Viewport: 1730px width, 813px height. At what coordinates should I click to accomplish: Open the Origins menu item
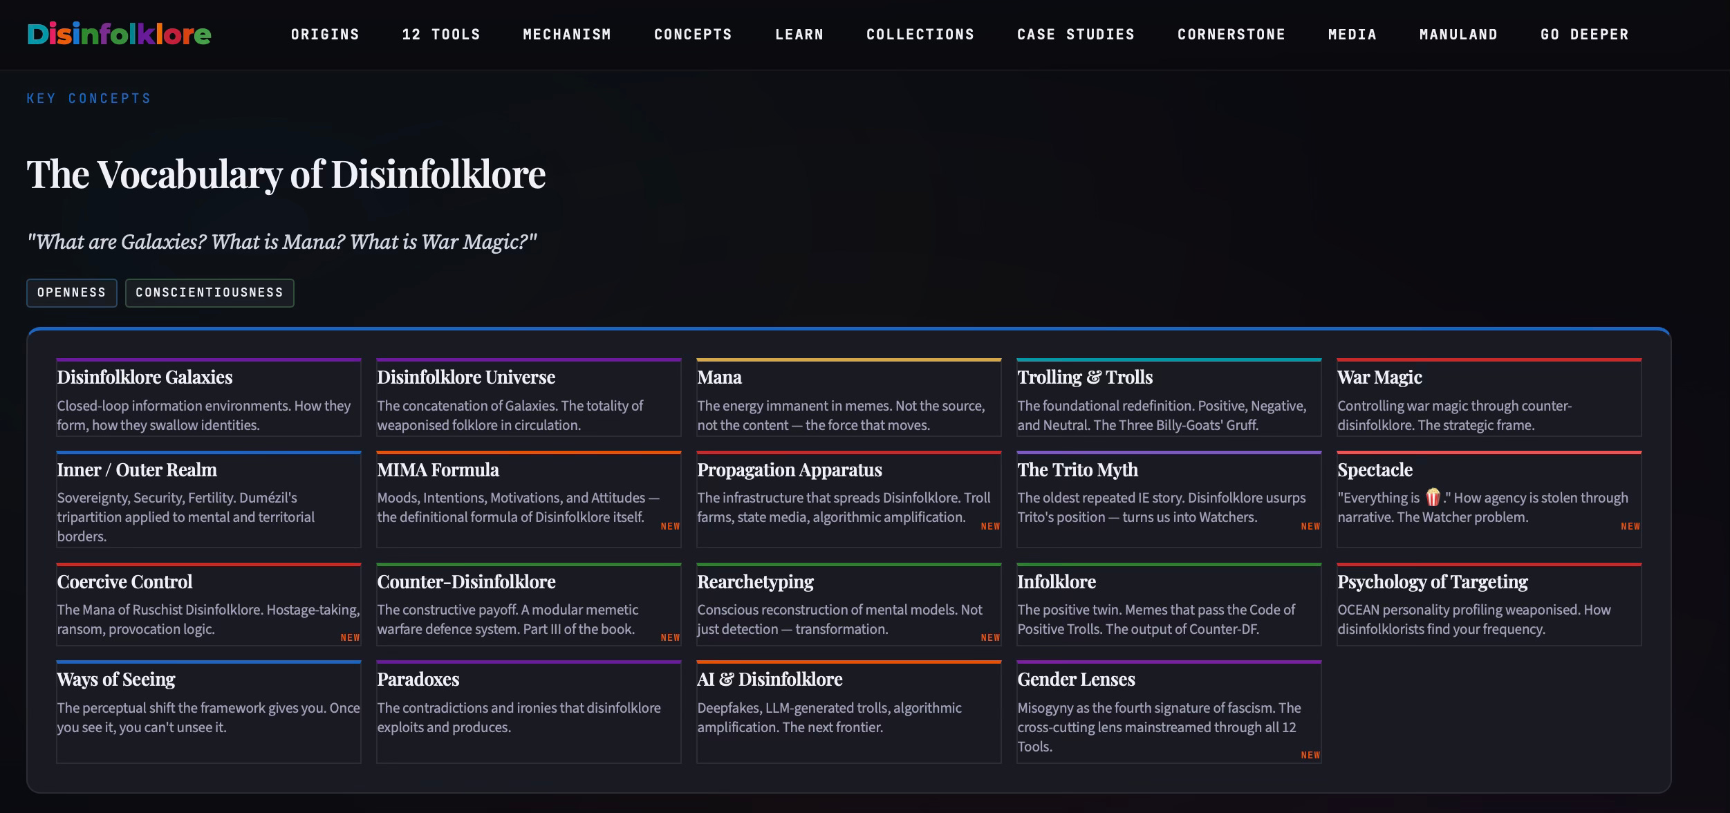tap(325, 35)
